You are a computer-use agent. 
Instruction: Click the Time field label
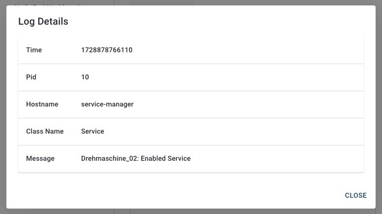pyautogui.click(x=34, y=50)
